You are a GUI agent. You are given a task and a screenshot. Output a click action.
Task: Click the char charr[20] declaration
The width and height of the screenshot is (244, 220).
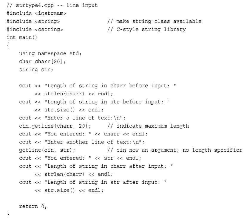(x=42, y=62)
